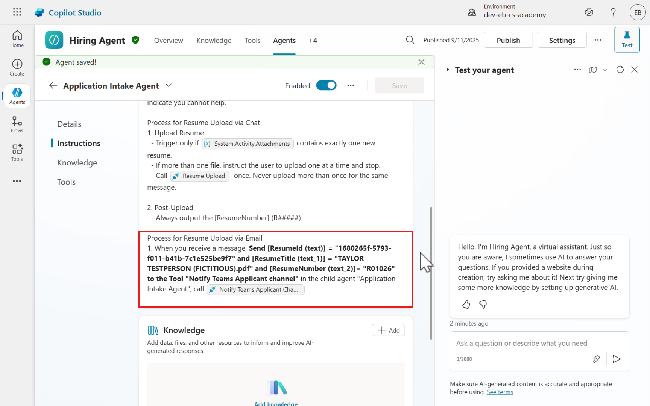
Task: Open the Flows page in sidebar
Action: 17,124
